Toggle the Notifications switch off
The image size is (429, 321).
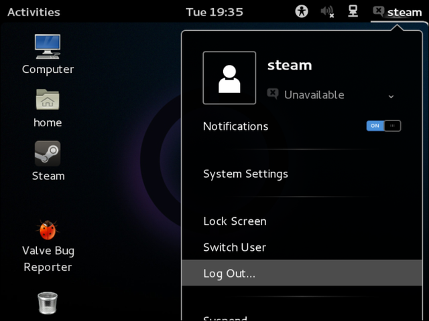point(383,126)
